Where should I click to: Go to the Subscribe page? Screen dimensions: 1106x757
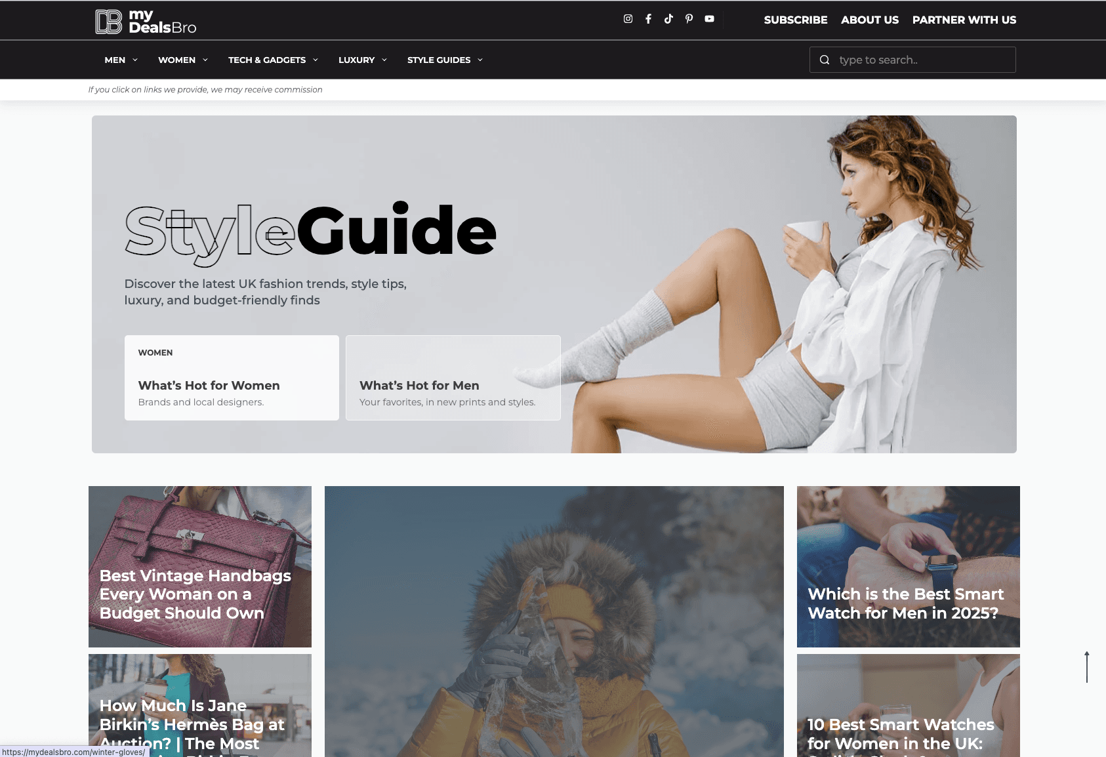795,20
